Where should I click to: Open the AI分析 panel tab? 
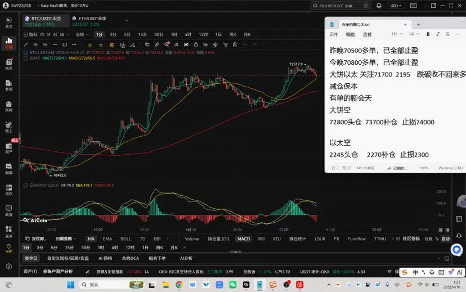(186, 258)
